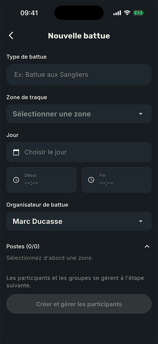Viewport: 158px width, 344px height.
Task: Set the Fin end time field
Action: click(116, 180)
